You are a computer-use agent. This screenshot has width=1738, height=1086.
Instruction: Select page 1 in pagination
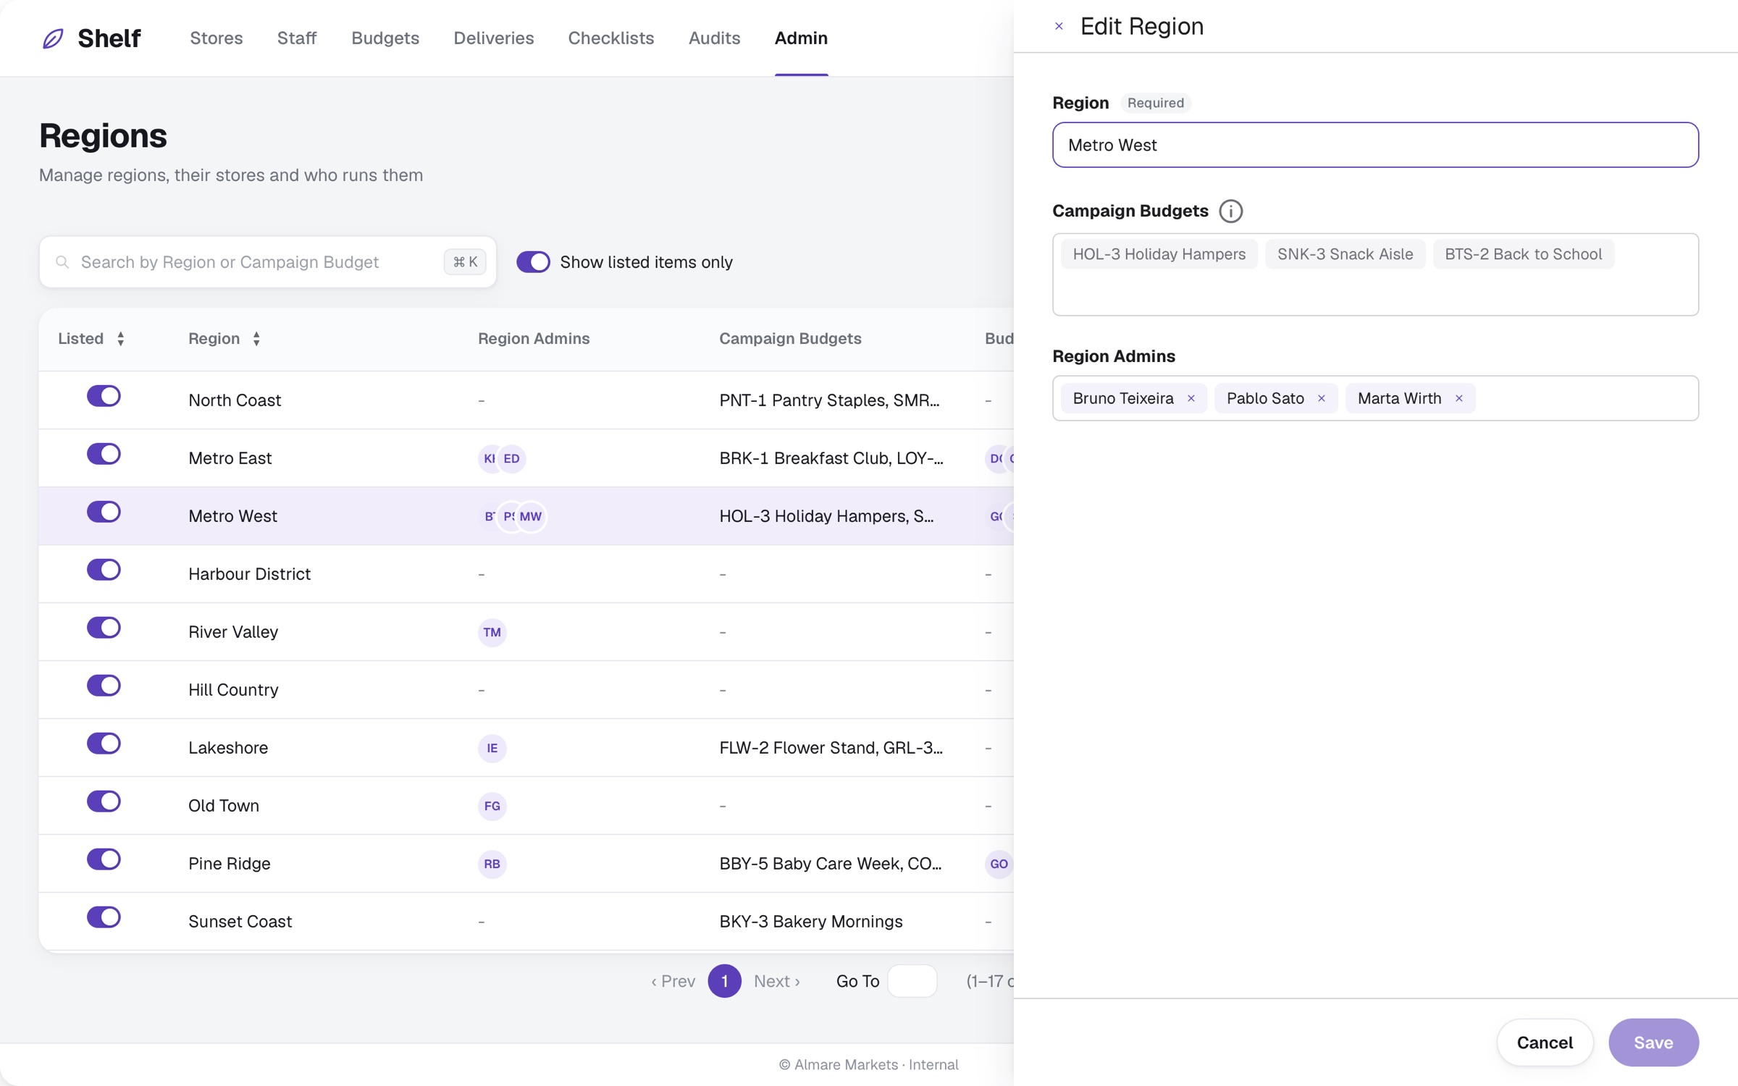coord(724,981)
